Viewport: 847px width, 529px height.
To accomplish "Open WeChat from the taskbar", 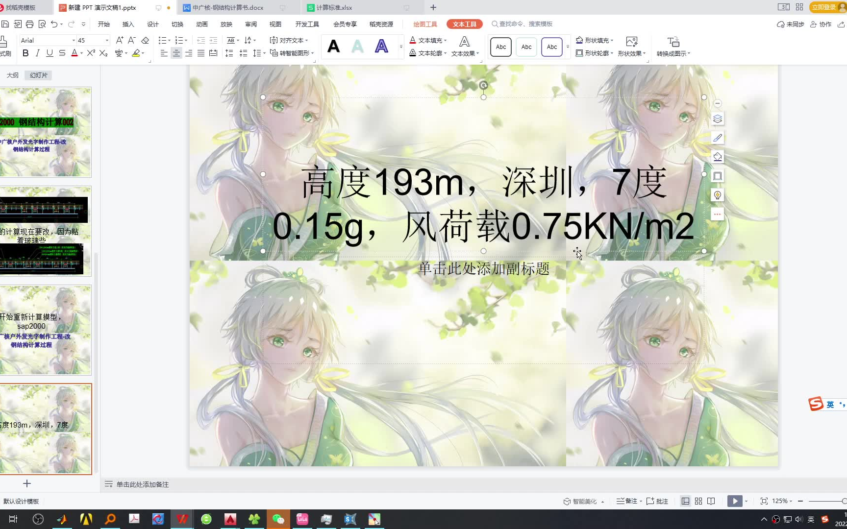I will [278, 519].
